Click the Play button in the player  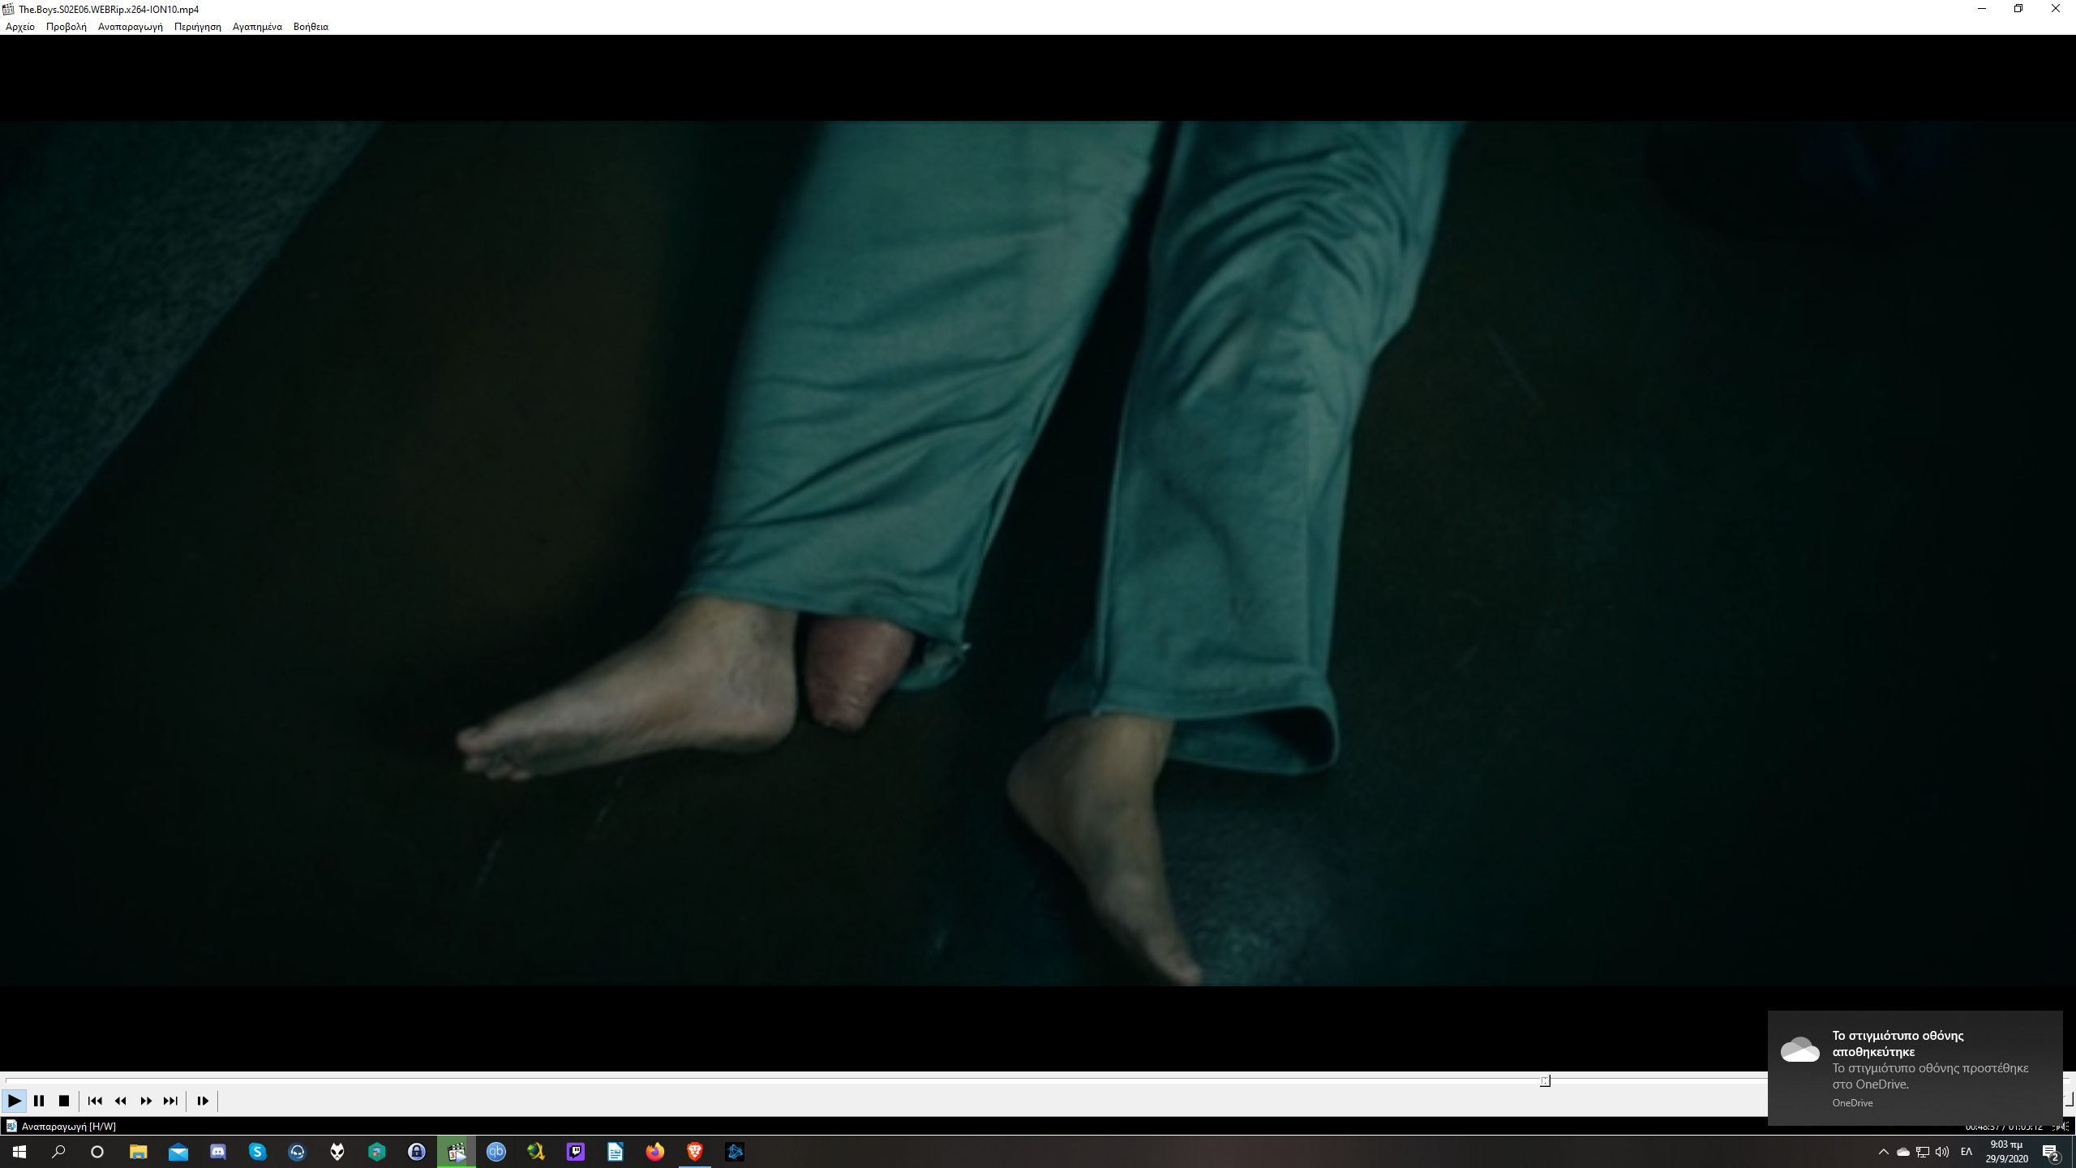[14, 1101]
